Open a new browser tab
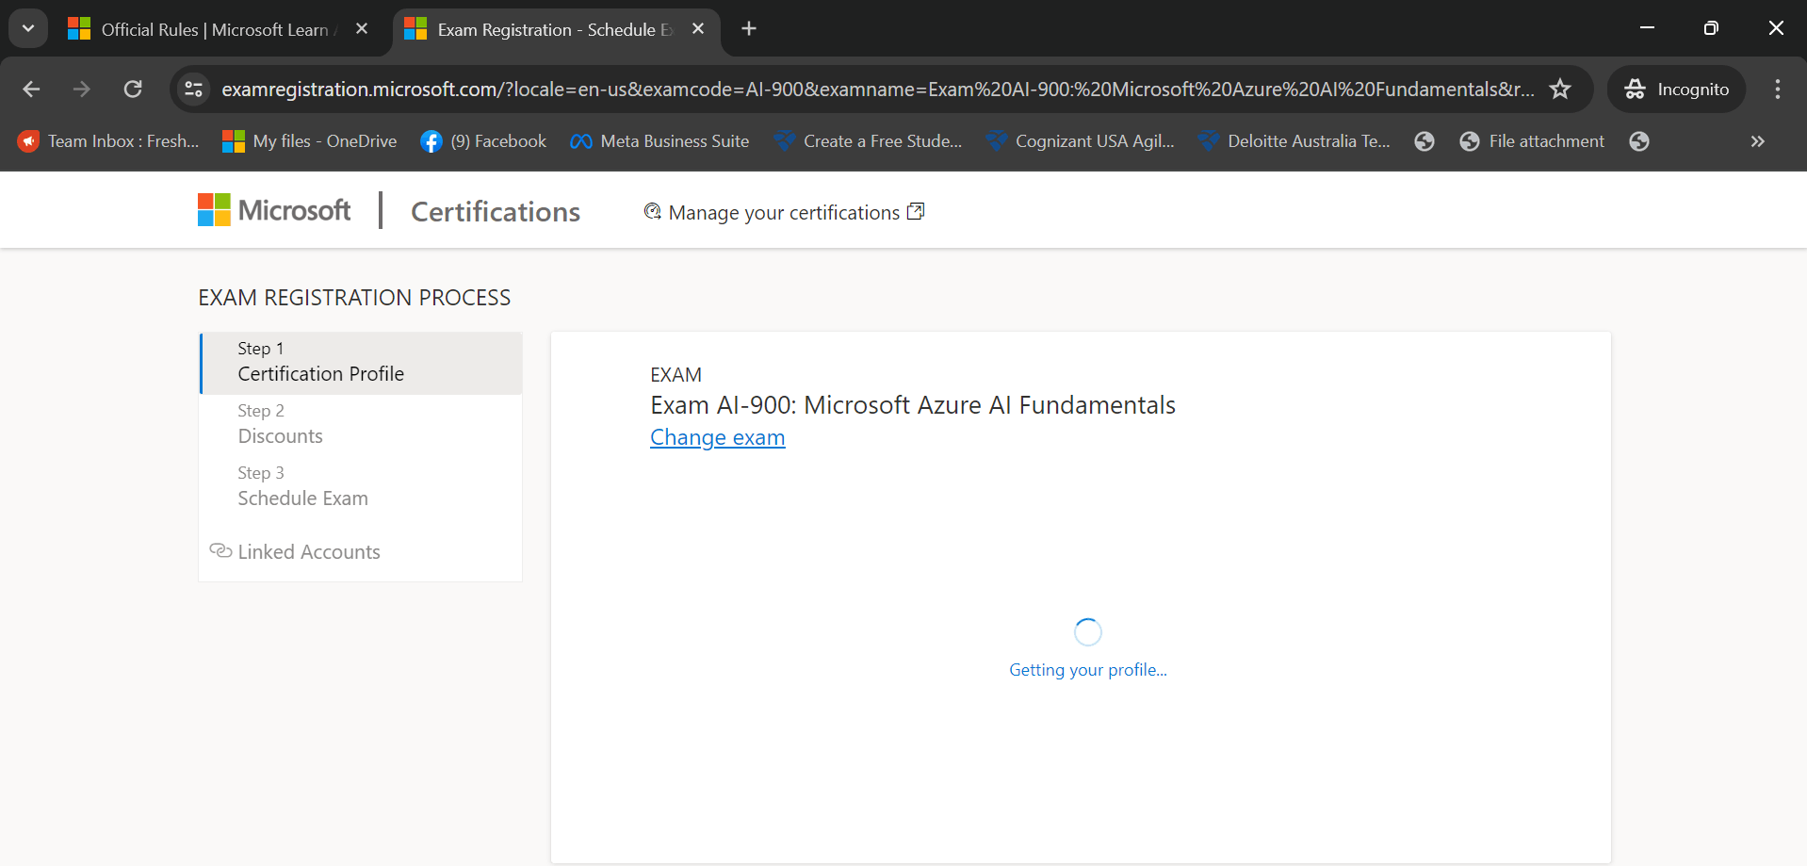 pos(749,29)
